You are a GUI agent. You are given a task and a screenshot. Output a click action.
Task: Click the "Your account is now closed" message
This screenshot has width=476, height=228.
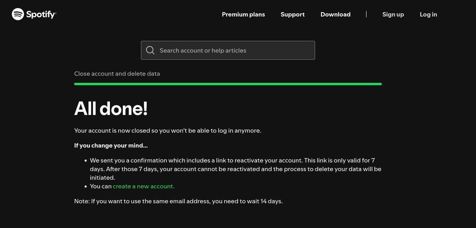(168, 130)
